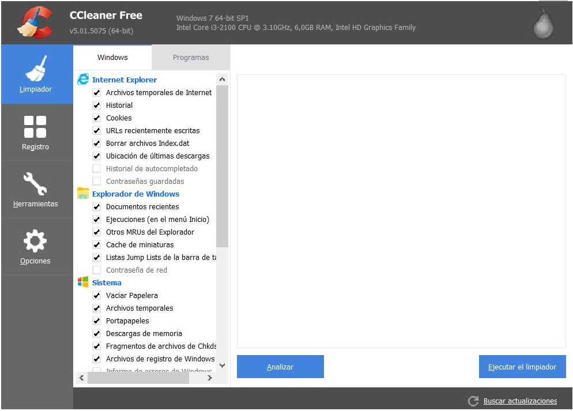
Task: Toggle Otros MRUs del Explorador checkbox
Action: click(x=96, y=232)
